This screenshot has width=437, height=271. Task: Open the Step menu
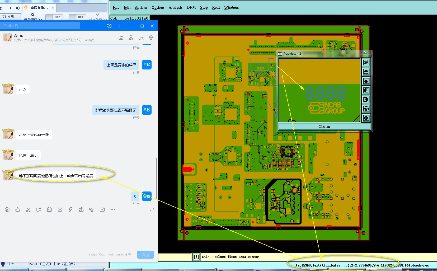click(x=204, y=7)
